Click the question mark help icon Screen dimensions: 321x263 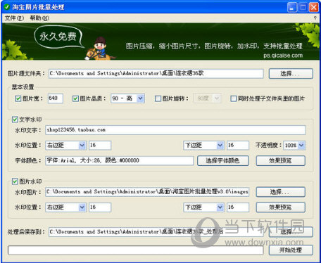[x=315, y=18]
